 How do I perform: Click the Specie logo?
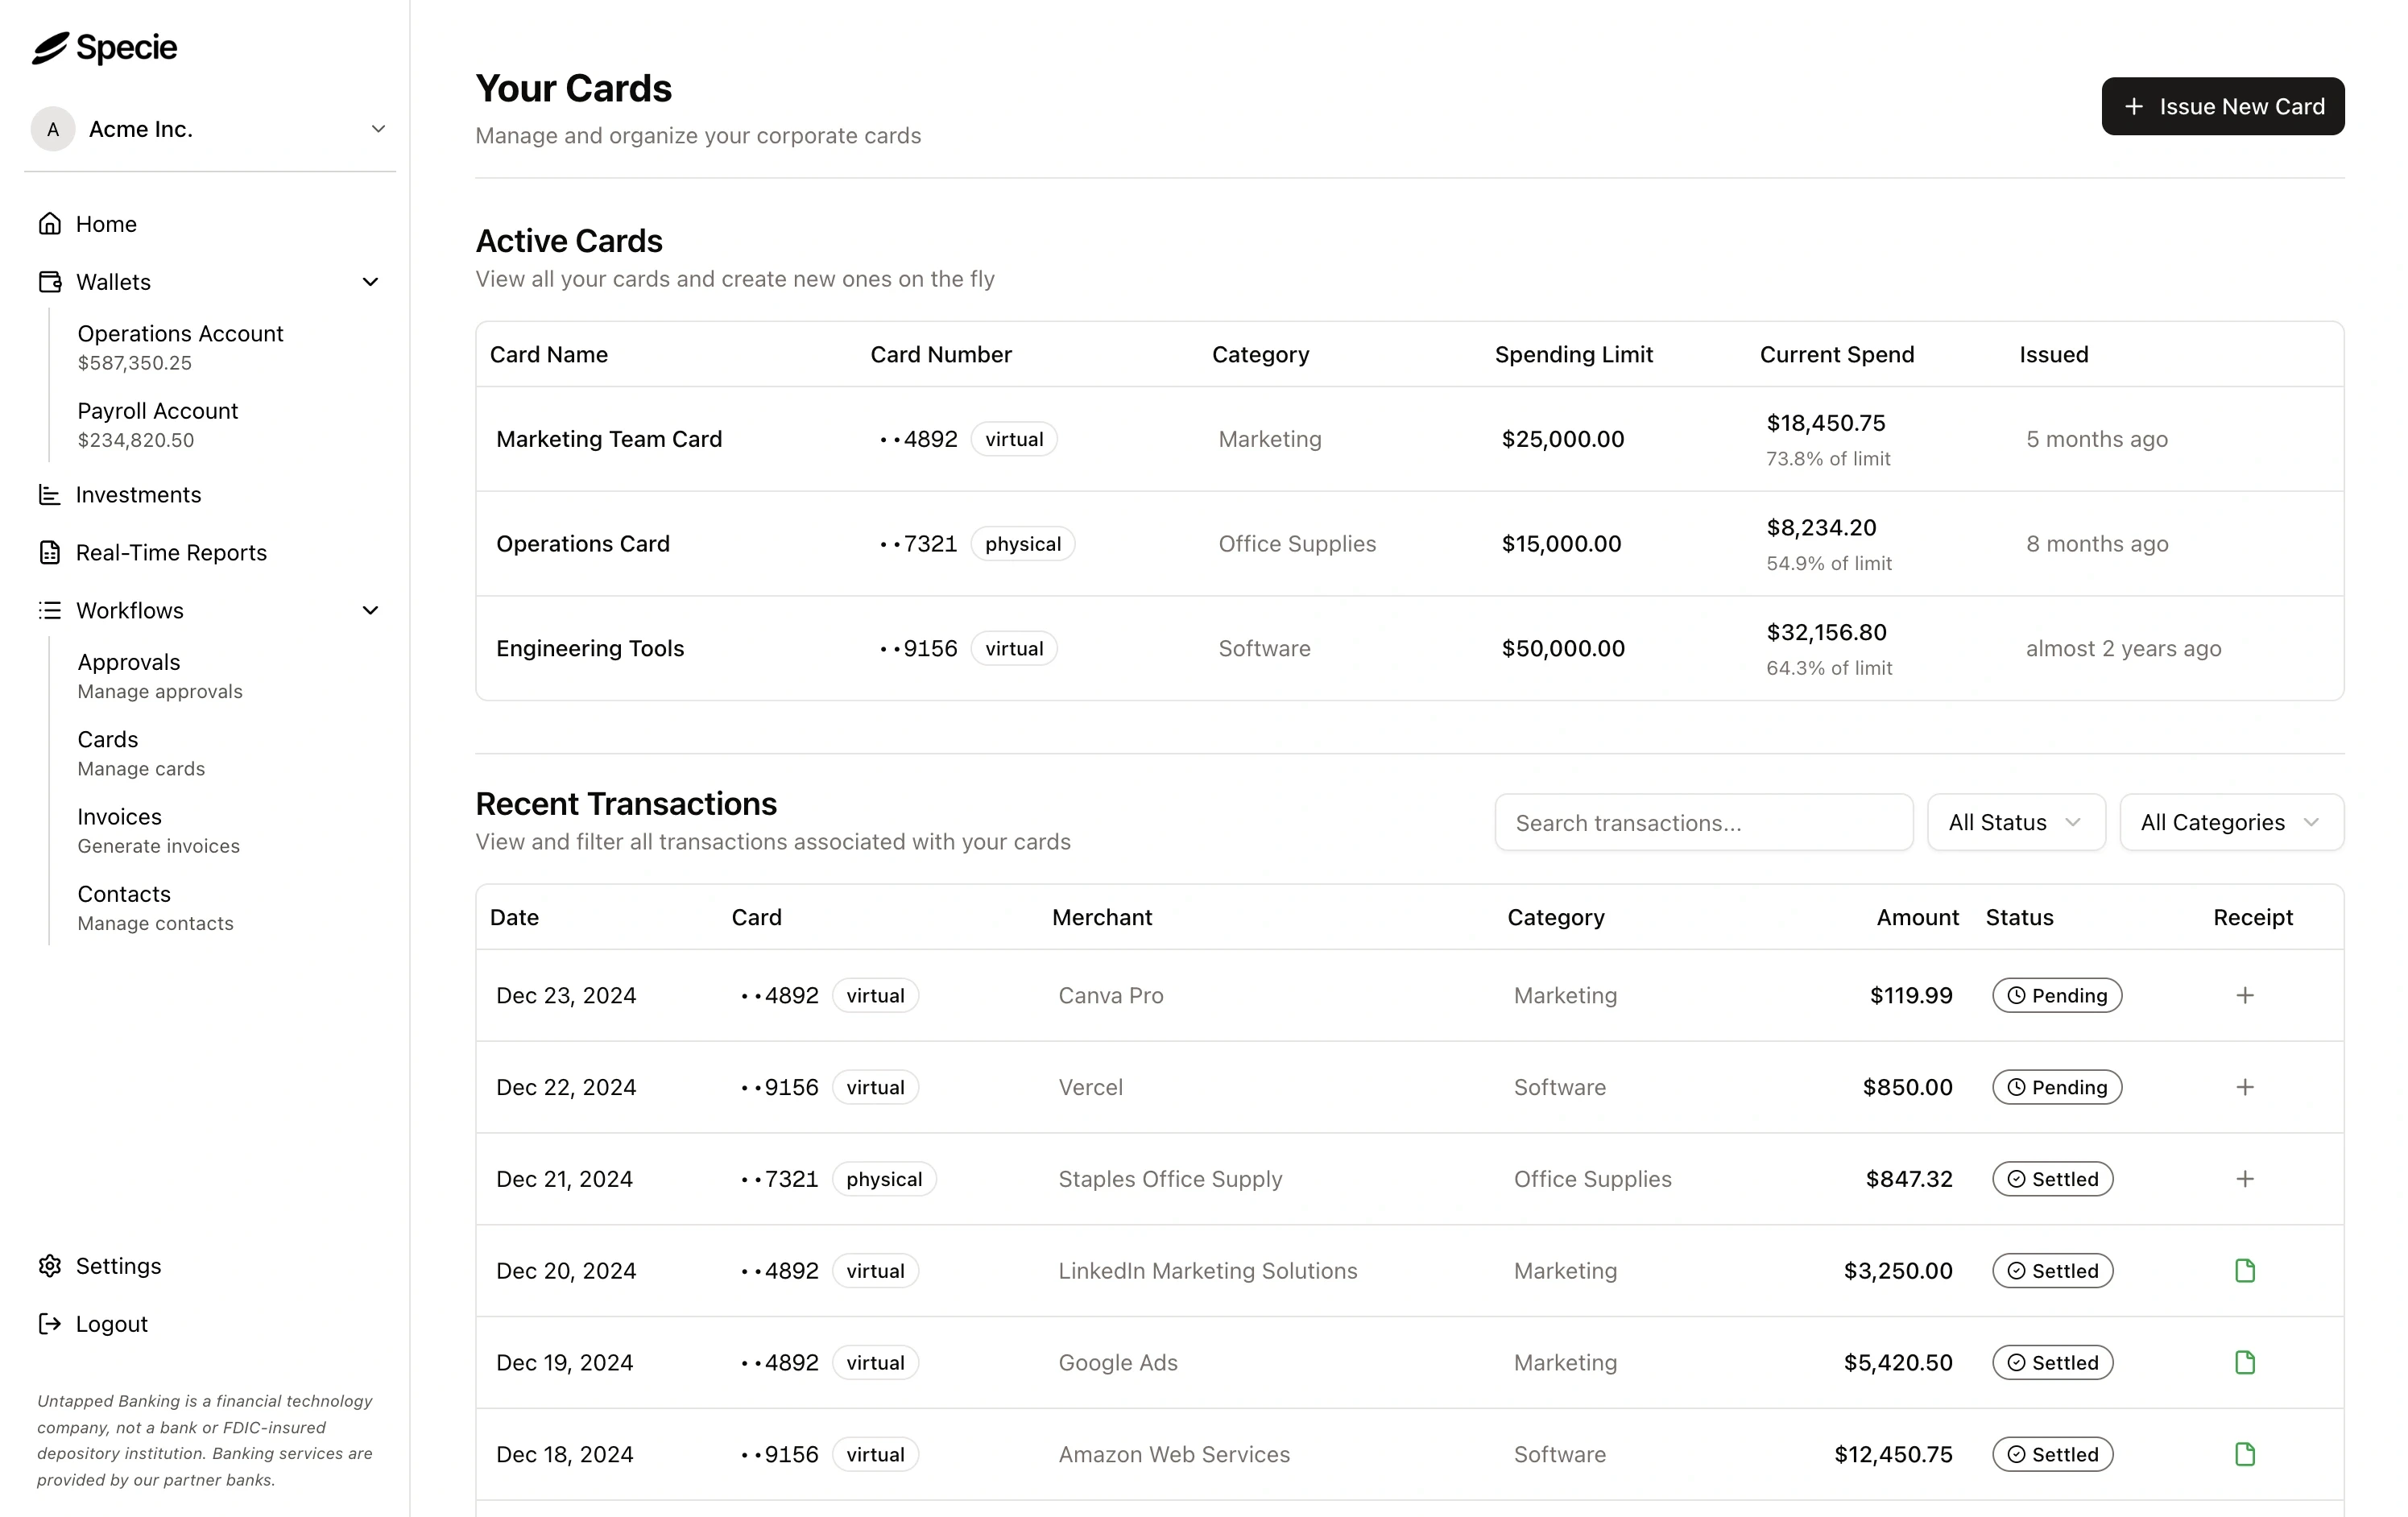point(104,47)
